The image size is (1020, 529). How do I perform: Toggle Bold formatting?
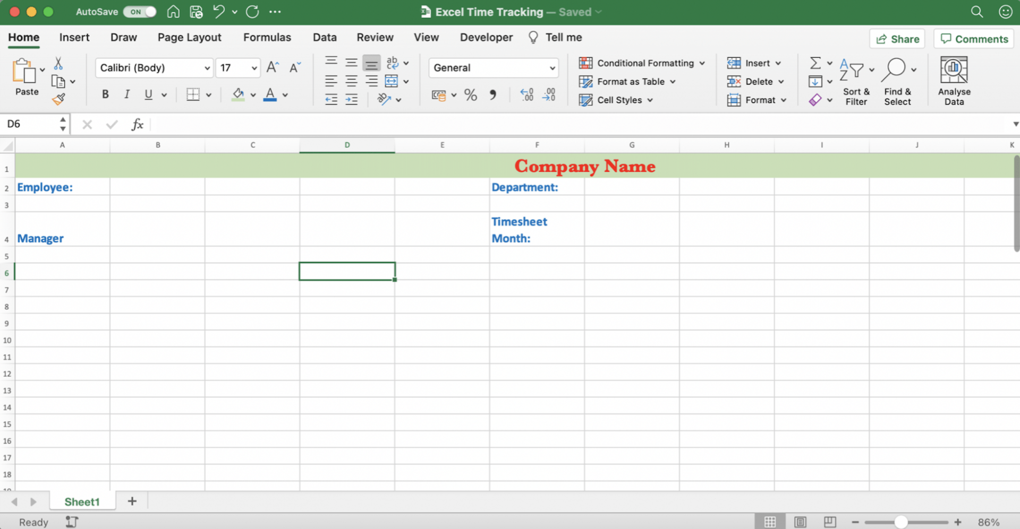pyautogui.click(x=105, y=94)
